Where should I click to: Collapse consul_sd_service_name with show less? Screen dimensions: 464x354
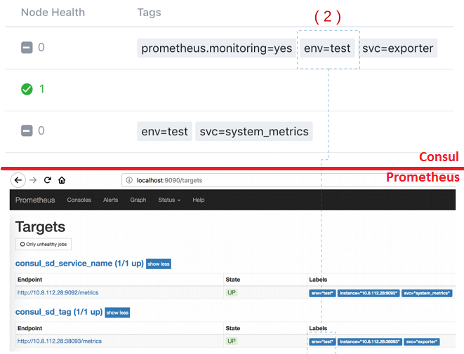click(158, 264)
